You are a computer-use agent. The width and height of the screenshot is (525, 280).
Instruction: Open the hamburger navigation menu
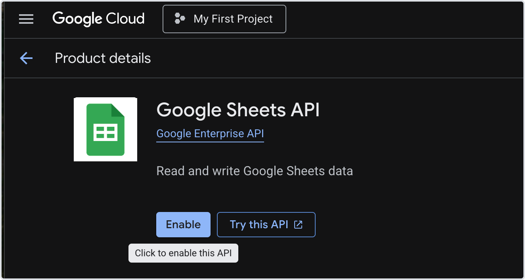[x=26, y=19]
